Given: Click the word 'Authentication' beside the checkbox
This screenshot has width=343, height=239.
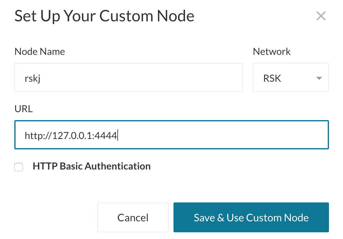Looking at the screenshot, I should (117, 166).
